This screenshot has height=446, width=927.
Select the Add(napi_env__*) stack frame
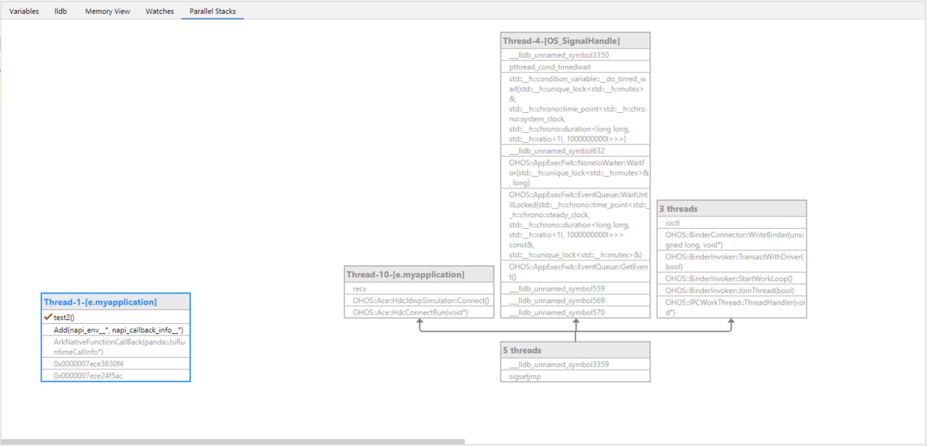(x=117, y=329)
